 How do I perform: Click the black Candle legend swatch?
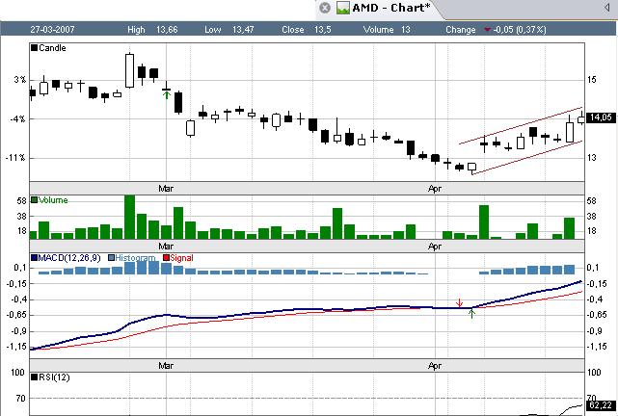tap(35, 48)
